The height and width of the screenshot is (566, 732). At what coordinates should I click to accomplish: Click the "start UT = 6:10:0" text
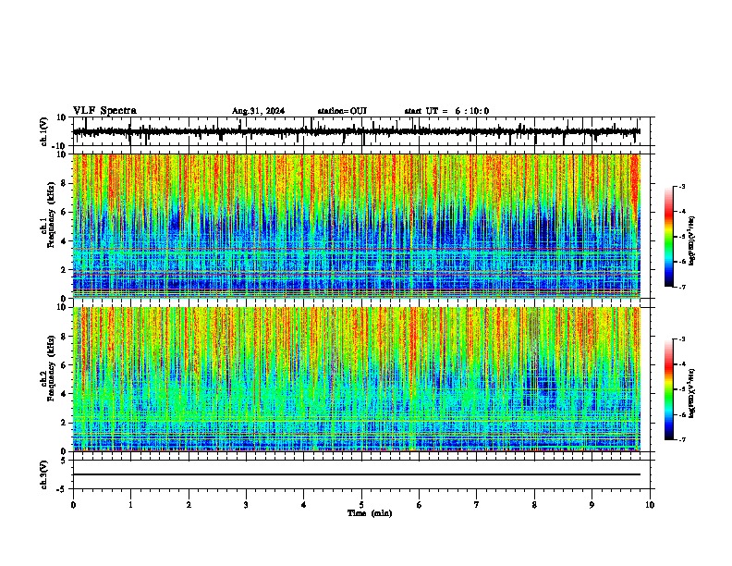coord(446,111)
